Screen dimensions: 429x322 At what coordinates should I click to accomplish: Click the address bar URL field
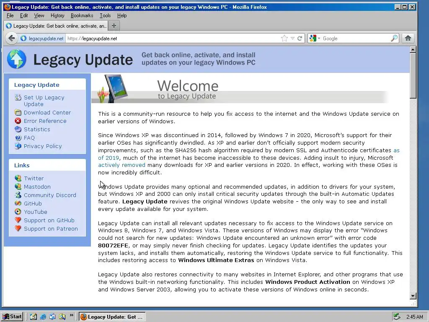(172, 38)
